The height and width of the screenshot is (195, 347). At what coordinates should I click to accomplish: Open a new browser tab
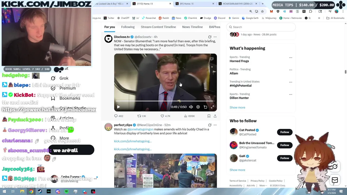262,4
